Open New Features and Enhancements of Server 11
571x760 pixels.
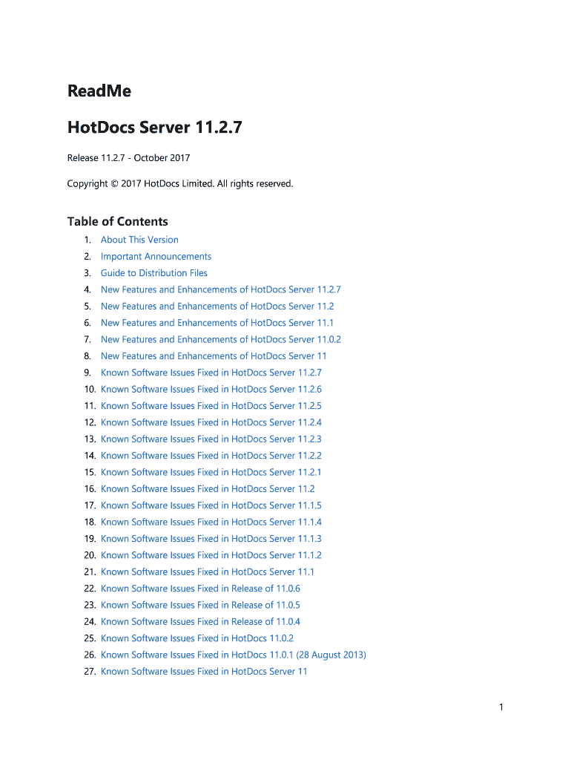pos(214,356)
